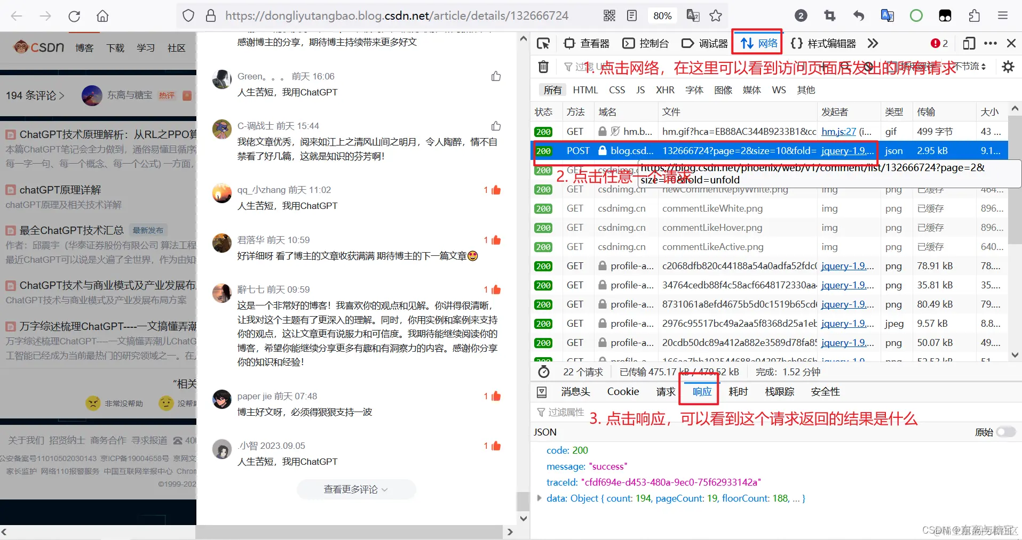Set page zoom via 80% indicator
The height and width of the screenshot is (540, 1022).
[662, 16]
